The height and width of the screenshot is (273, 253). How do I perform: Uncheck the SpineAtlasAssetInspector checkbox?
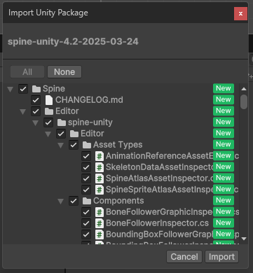[86, 178]
